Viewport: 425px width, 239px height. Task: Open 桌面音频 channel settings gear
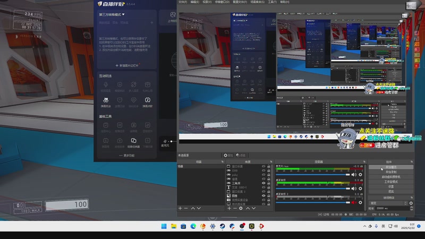361,189
